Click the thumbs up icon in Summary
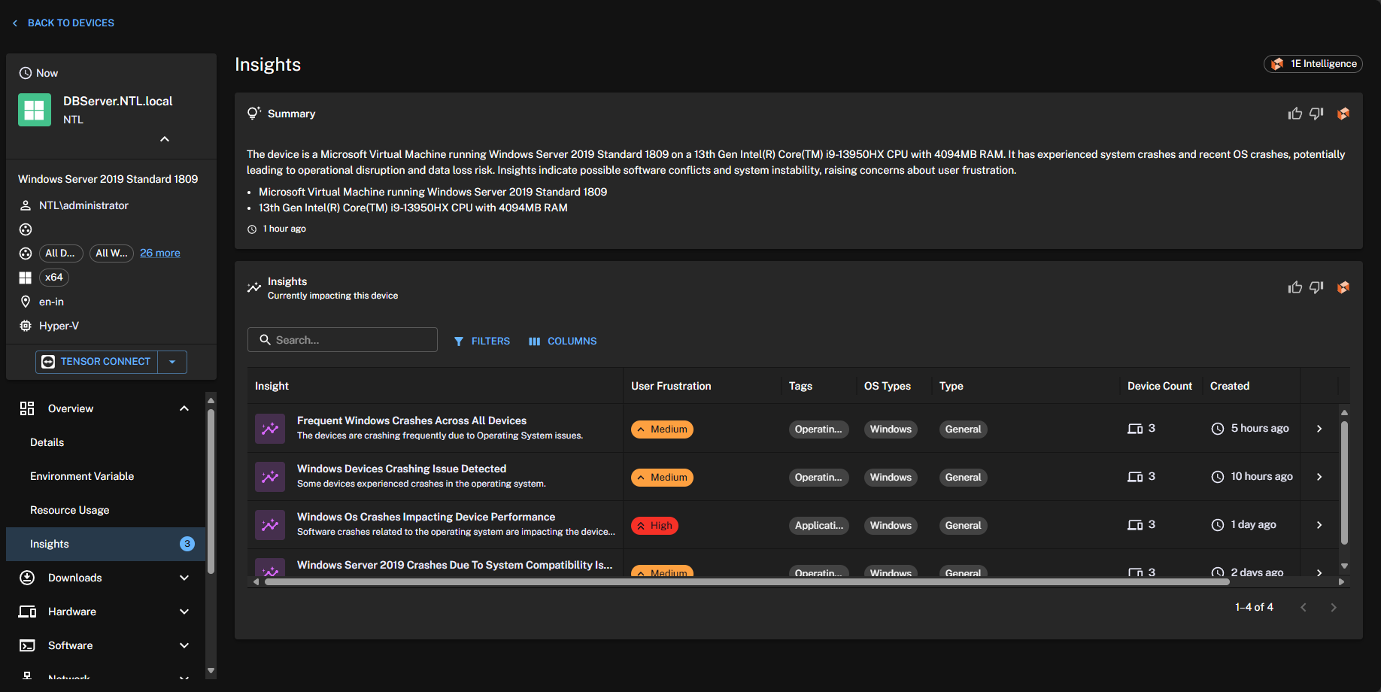This screenshot has height=692, width=1381. [1294, 114]
